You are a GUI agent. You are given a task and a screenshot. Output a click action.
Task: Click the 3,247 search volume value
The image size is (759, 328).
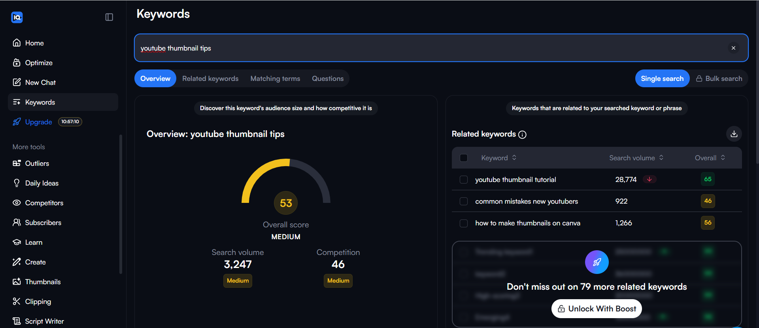coord(238,264)
